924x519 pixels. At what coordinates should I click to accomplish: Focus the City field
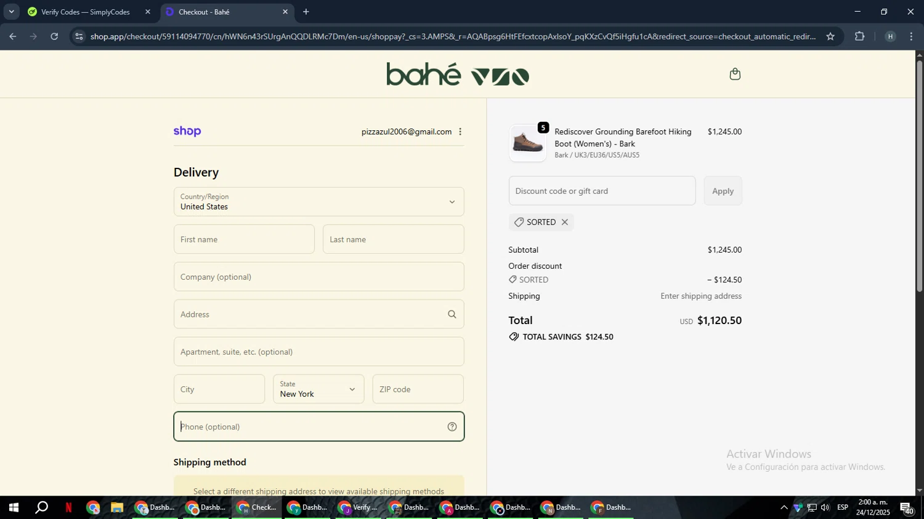(219, 389)
